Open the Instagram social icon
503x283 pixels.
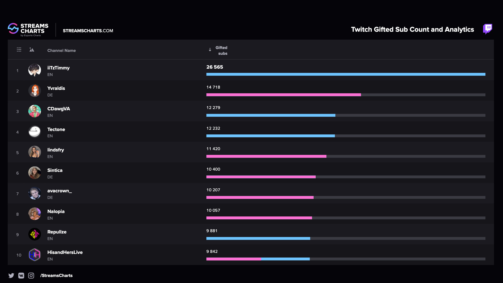[x=31, y=275]
